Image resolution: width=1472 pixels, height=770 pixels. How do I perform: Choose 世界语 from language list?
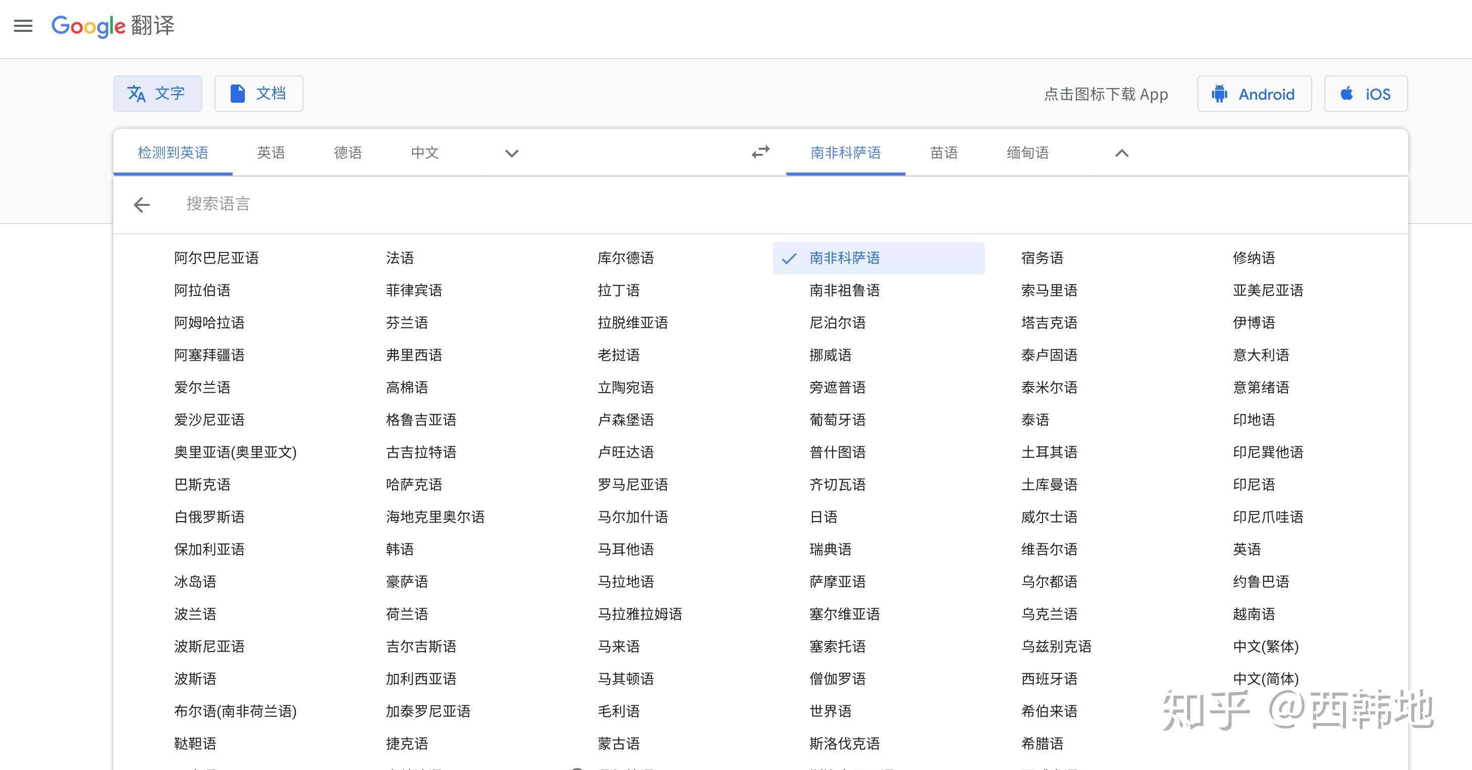click(830, 712)
